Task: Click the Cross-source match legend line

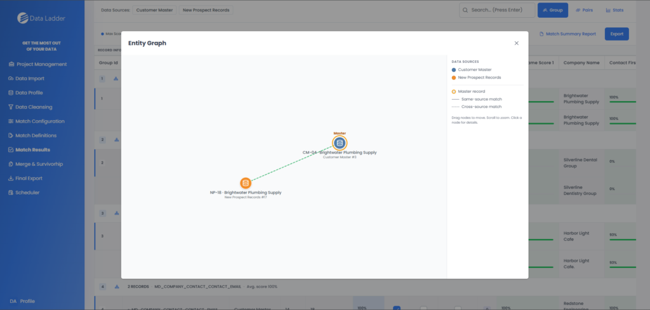Action: coord(454,107)
